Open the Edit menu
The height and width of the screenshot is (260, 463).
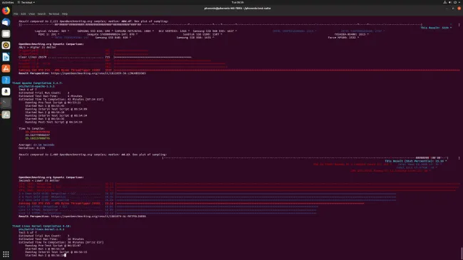pos(24,14)
